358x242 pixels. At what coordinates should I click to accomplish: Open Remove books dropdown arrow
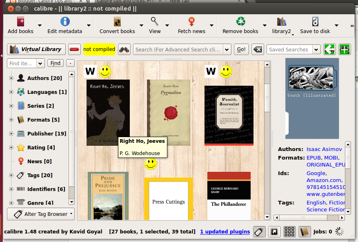coord(265,25)
